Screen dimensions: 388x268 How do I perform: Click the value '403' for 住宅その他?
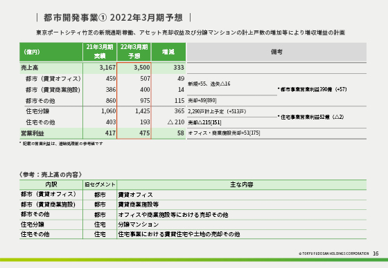click(x=111, y=122)
